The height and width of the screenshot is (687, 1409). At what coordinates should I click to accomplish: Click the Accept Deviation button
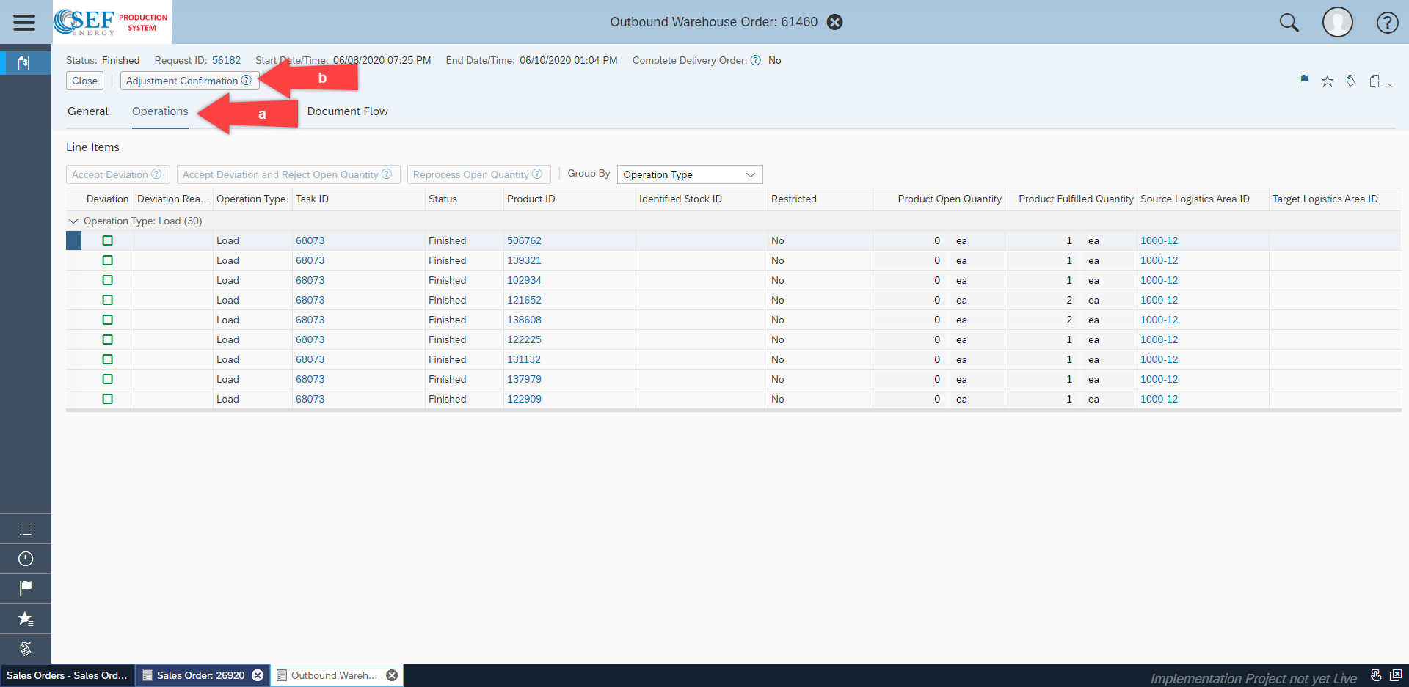point(118,174)
